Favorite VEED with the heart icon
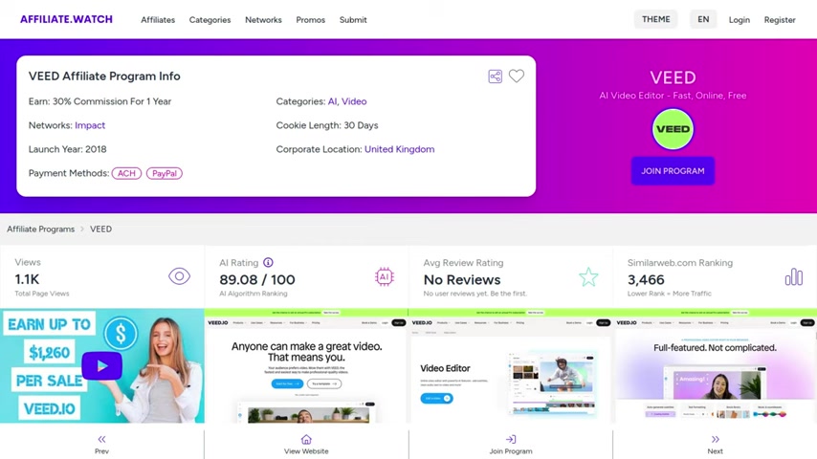The image size is (817, 459). click(517, 76)
